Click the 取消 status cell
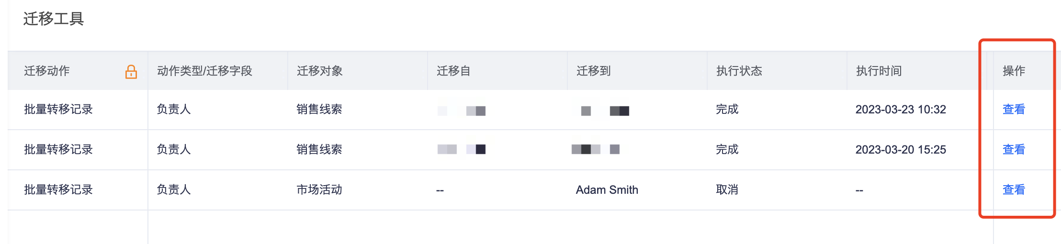The width and height of the screenshot is (1061, 244). (727, 190)
